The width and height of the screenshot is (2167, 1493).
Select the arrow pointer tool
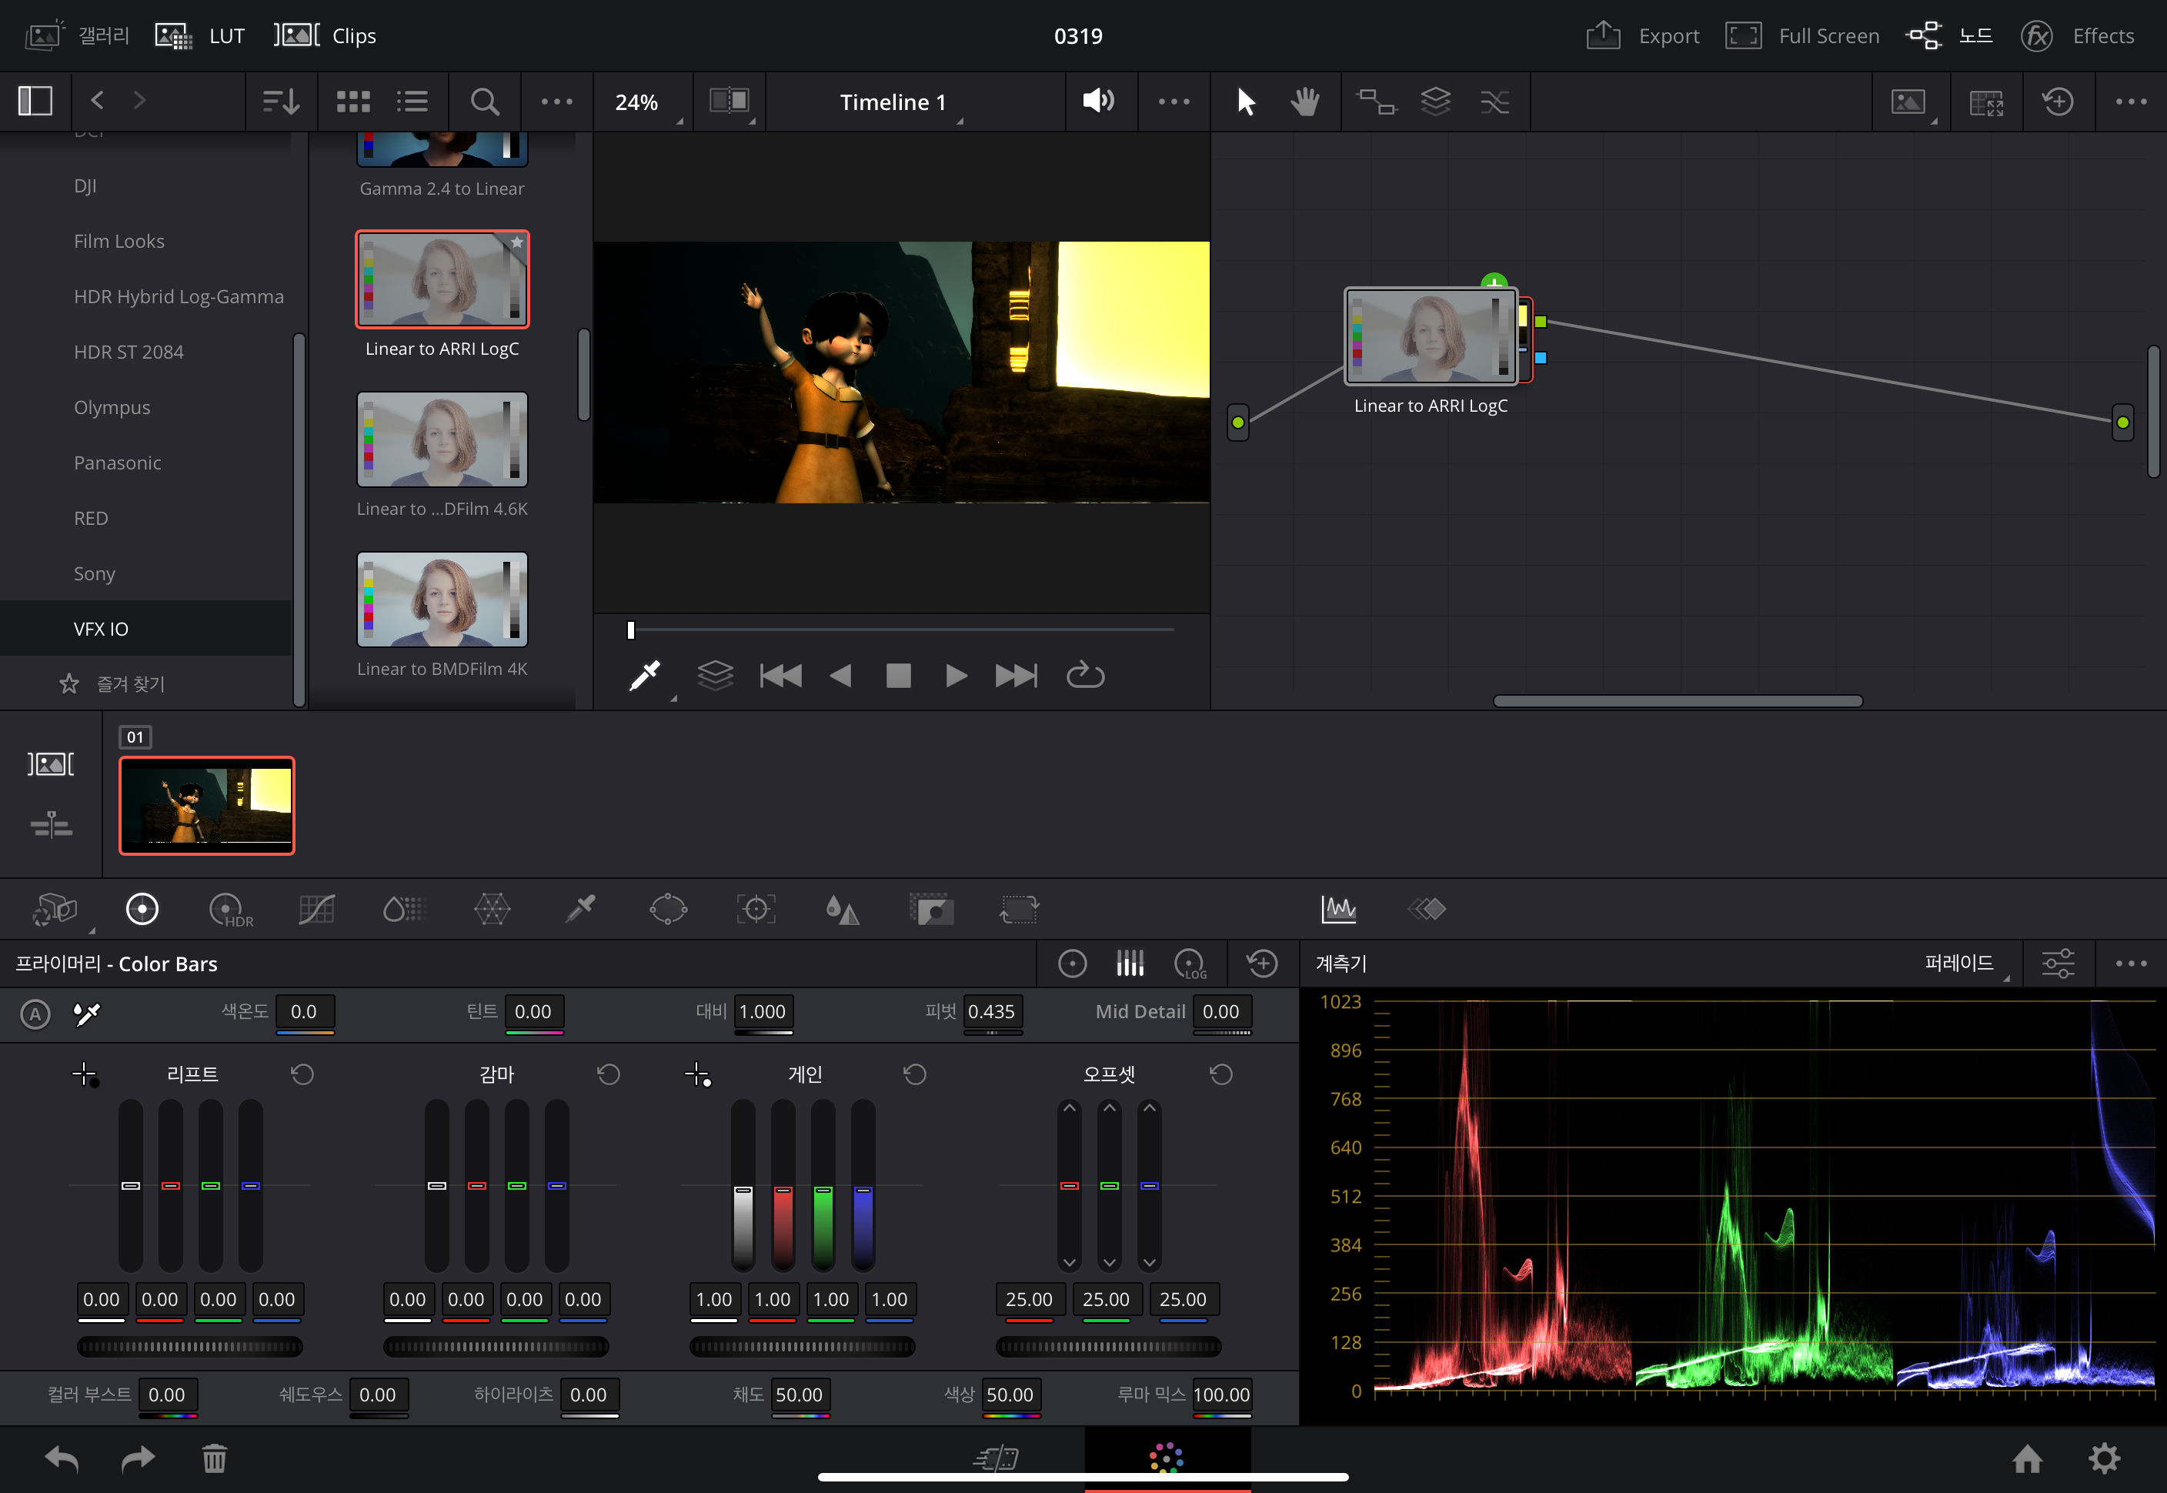[x=1245, y=101]
